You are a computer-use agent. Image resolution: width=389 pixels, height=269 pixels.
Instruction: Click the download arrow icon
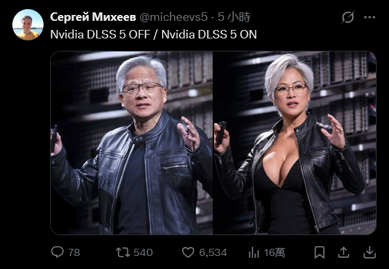[x=369, y=252]
